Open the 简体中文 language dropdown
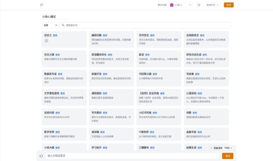This screenshot has width=273, height=161. click(213, 5)
